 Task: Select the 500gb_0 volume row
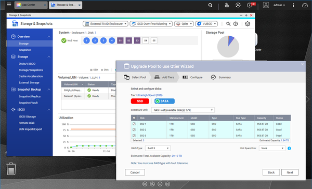[88, 90]
